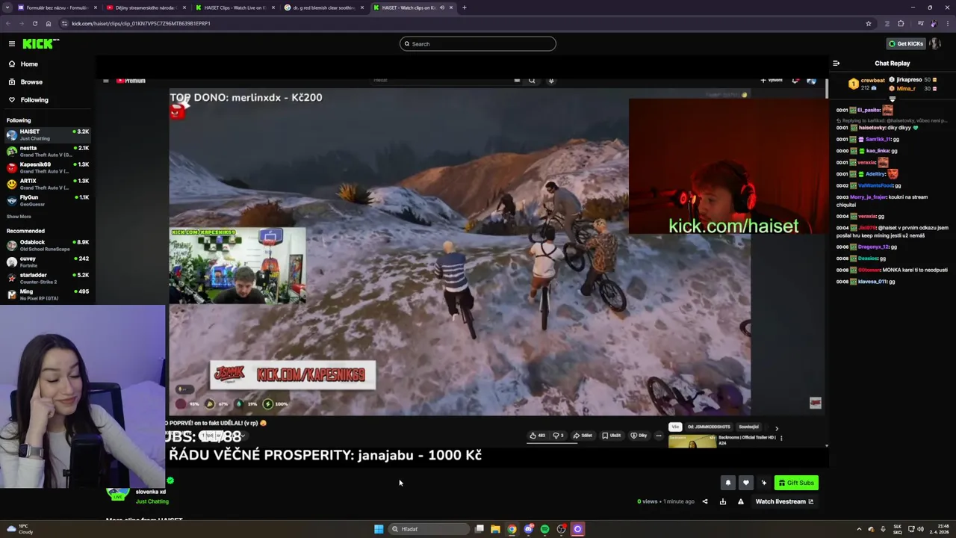
Task: Open FlyGun channel in sidebar
Action: pyautogui.click(x=48, y=200)
